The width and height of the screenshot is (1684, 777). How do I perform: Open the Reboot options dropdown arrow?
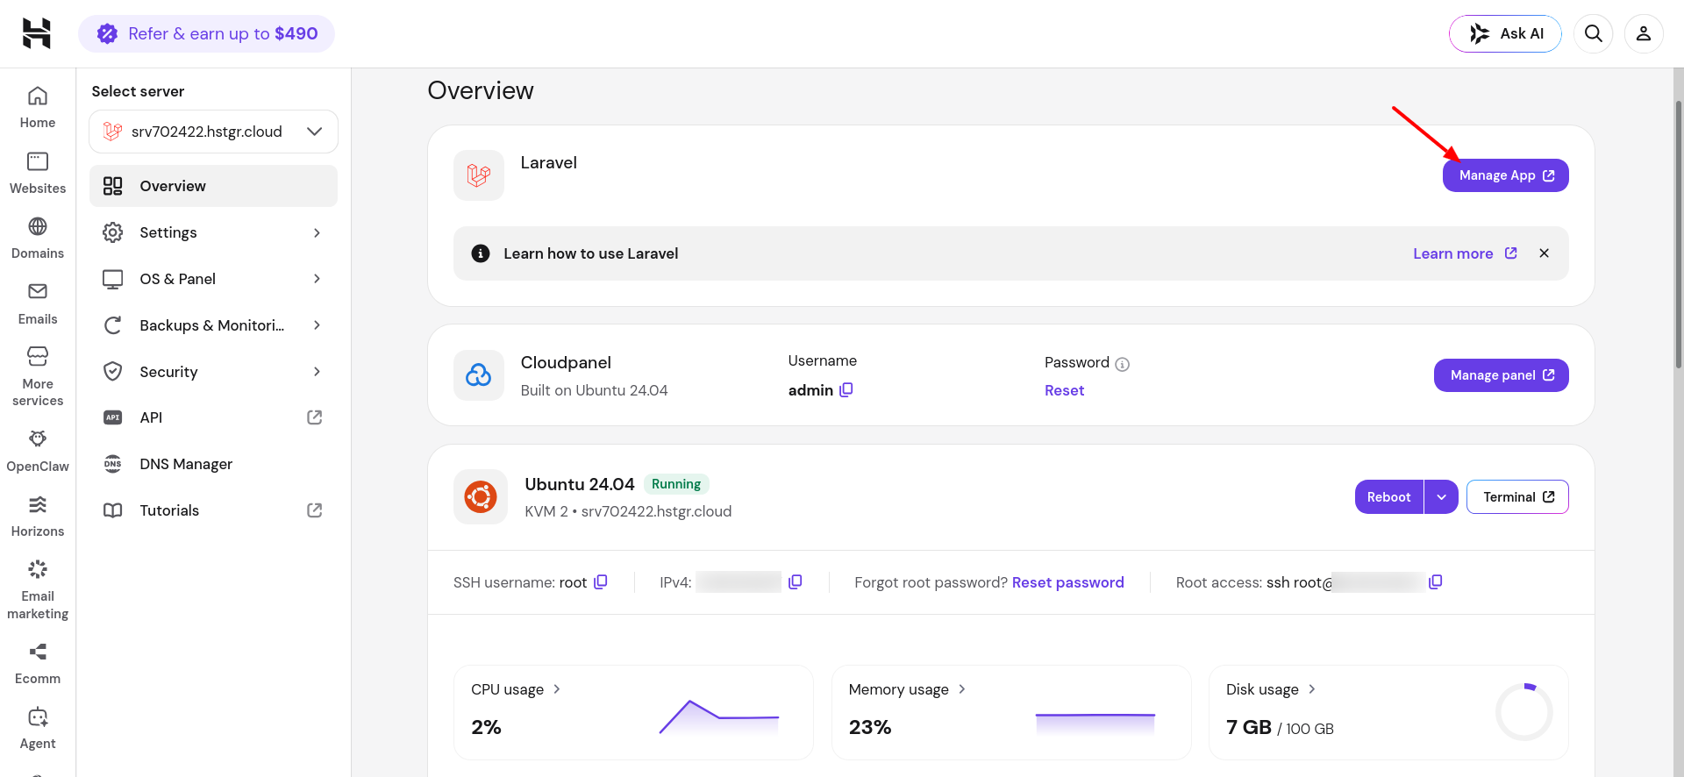pos(1442,497)
